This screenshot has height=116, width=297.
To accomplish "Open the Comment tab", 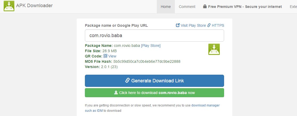I will pyautogui.click(x=187, y=7).
